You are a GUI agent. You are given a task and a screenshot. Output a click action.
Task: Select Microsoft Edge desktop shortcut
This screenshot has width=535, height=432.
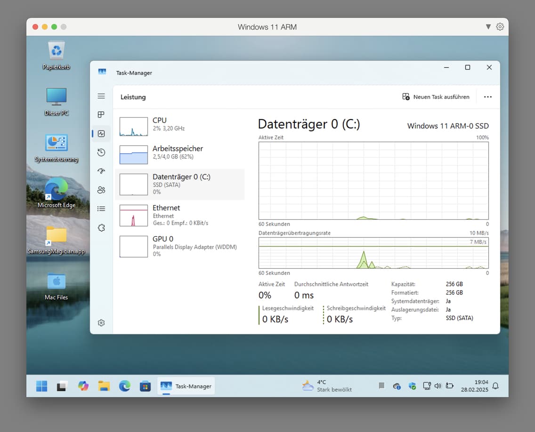pos(57,193)
